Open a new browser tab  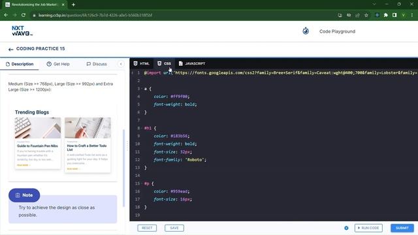coord(73,5)
